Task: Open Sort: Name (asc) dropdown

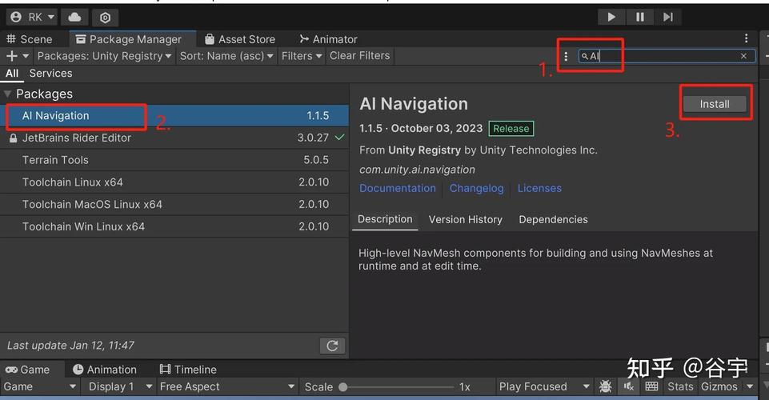Action: click(x=226, y=56)
